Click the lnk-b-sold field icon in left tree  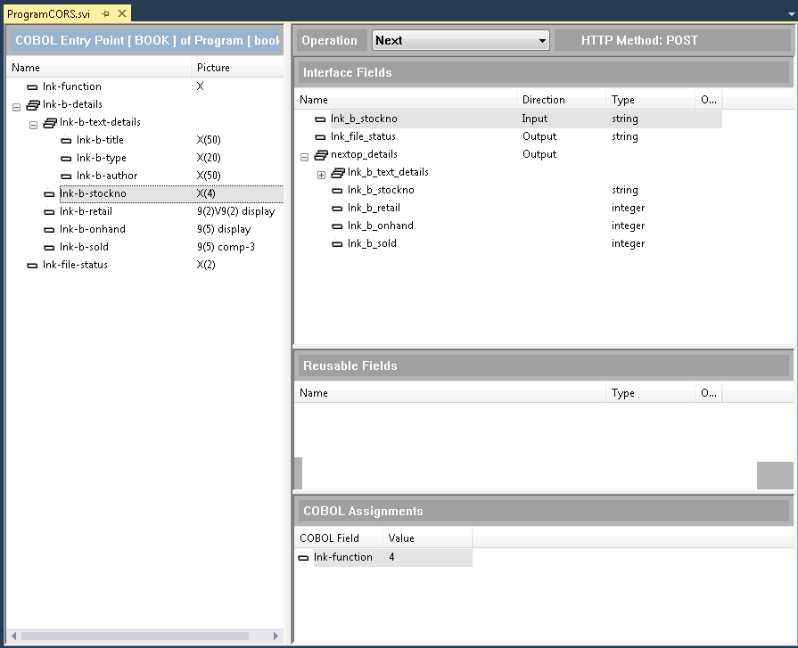pos(50,248)
